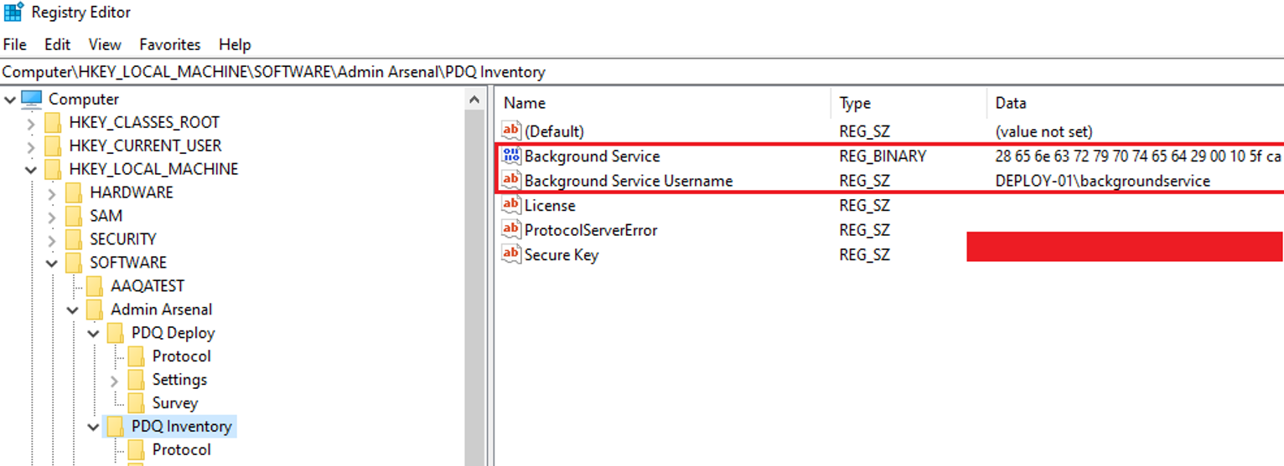Click the Registry Editor title bar icon
Image resolution: width=1284 pixels, height=466 pixels.
(13, 13)
